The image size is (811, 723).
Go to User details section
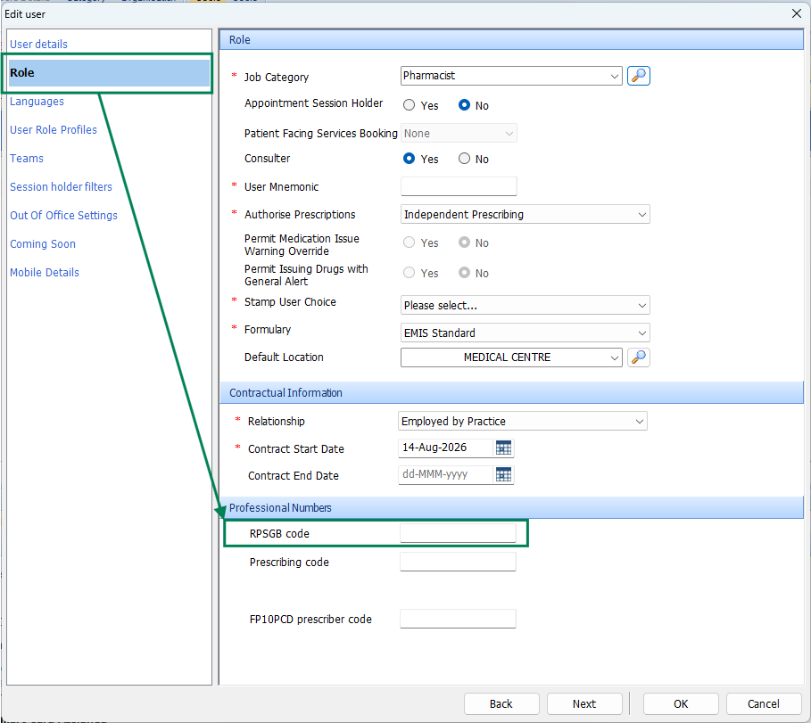38,44
